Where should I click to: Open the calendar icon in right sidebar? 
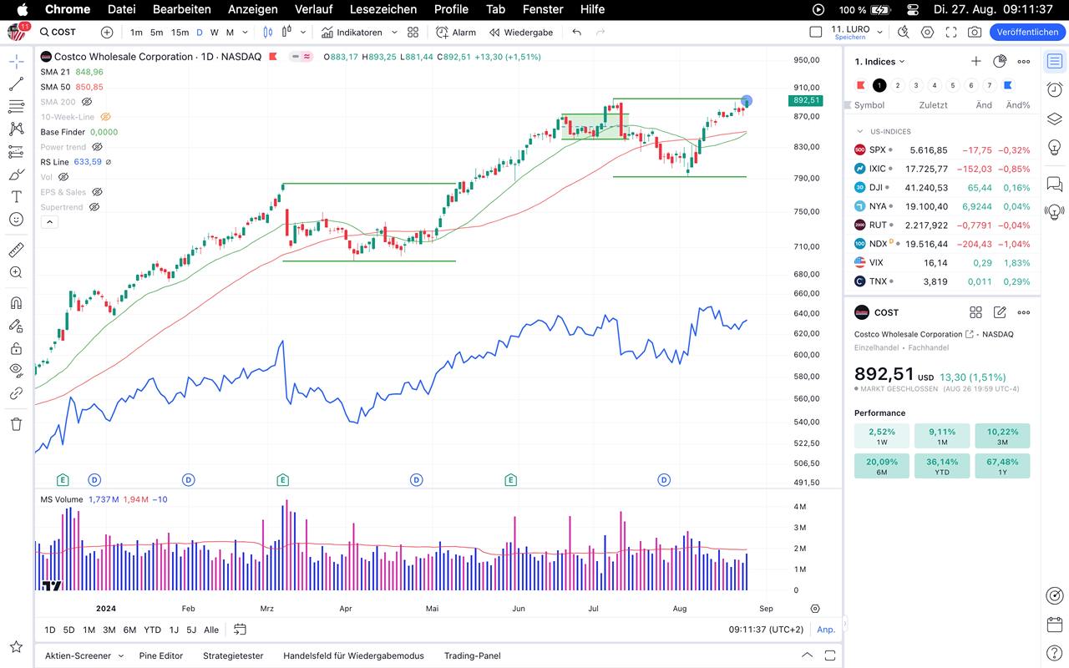point(1055,624)
